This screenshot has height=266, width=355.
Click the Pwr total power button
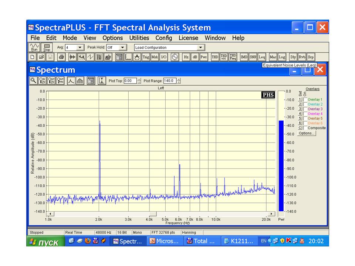point(204,57)
